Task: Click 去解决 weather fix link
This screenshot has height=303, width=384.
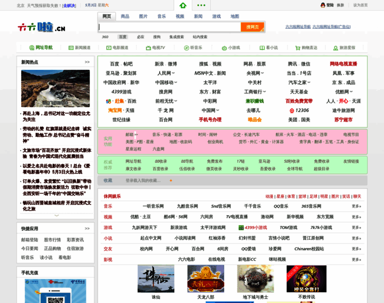Action: (69, 6)
